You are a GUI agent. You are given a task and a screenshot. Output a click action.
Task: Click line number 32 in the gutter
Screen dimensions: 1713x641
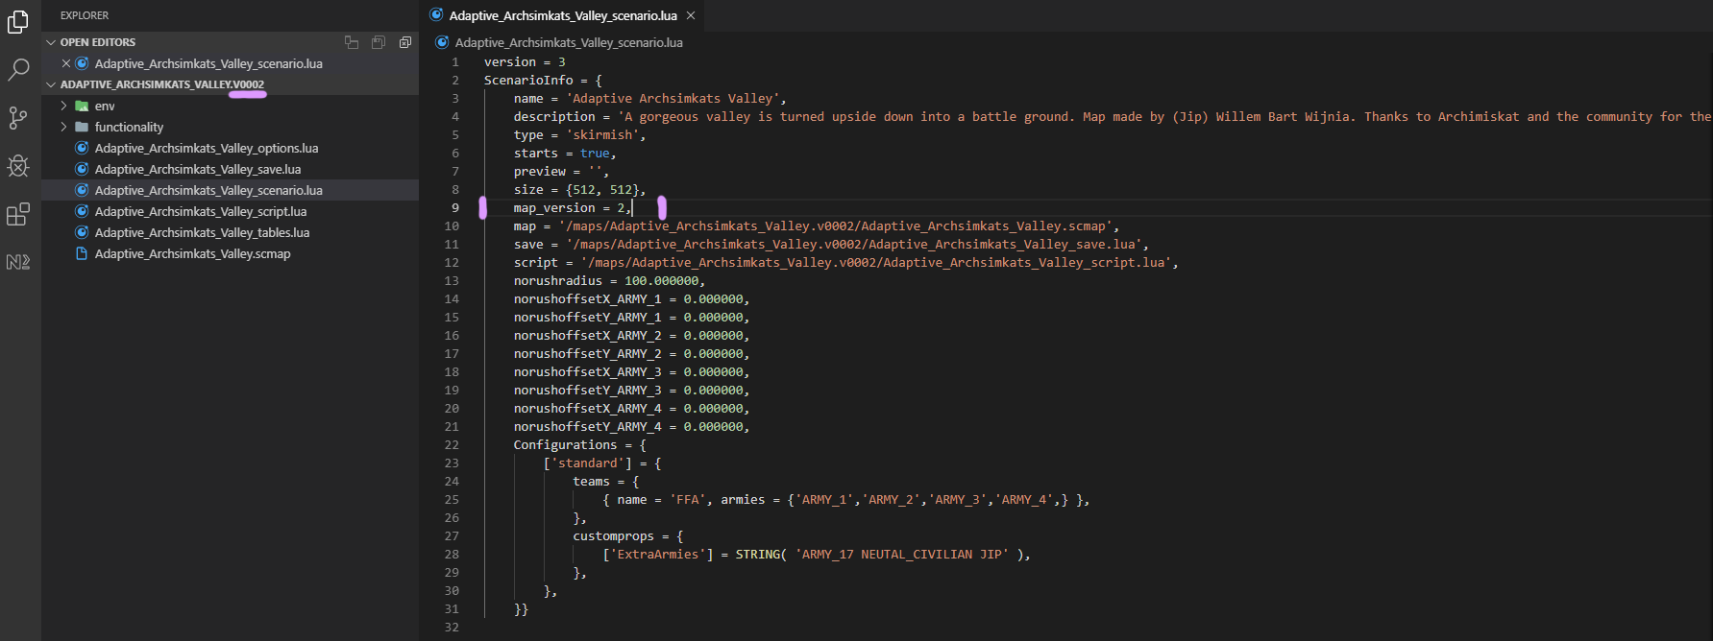tap(452, 627)
